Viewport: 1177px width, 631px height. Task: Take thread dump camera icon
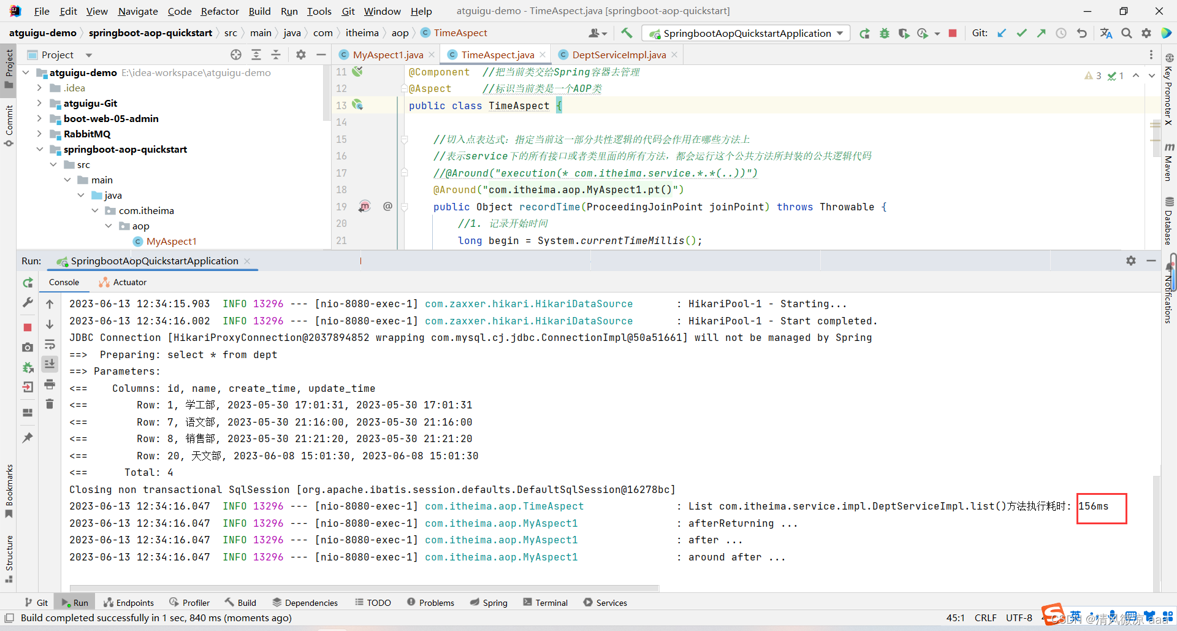[x=28, y=348]
